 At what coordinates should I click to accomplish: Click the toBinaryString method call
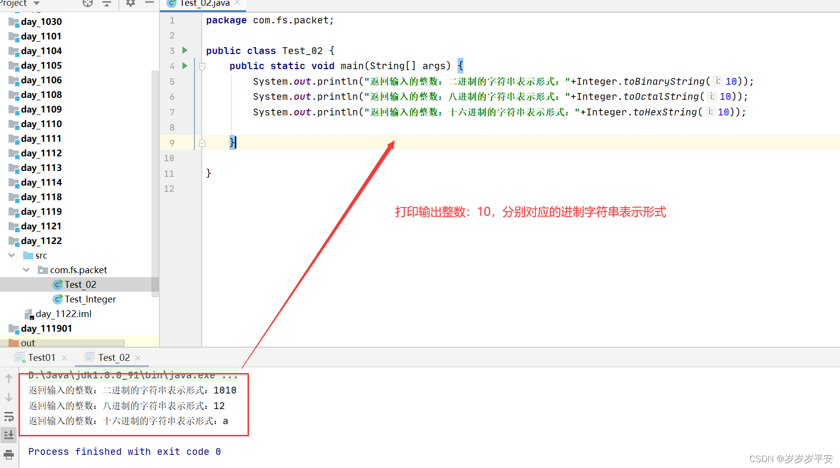(664, 81)
